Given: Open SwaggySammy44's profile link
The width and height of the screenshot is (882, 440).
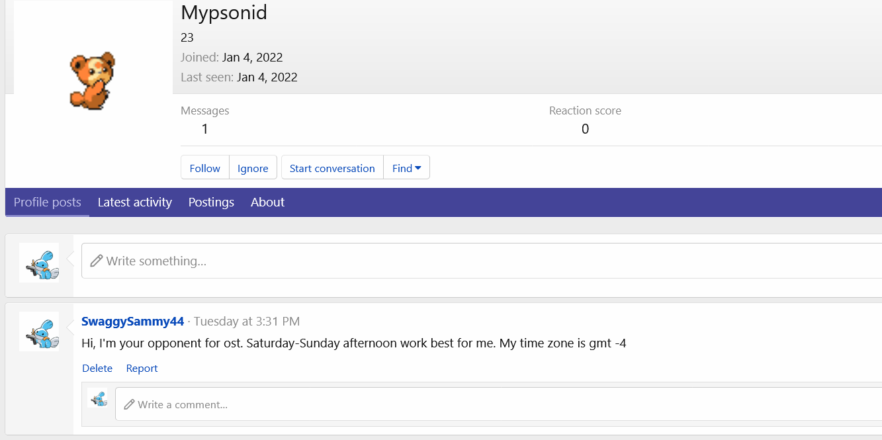Looking at the screenshot, I should 132,321.
